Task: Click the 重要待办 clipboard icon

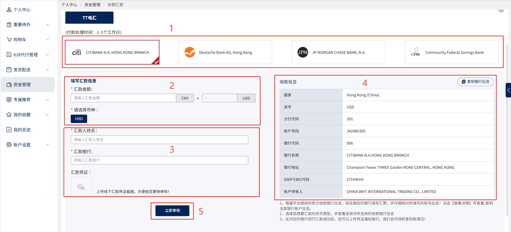Action: coord(9,24)
